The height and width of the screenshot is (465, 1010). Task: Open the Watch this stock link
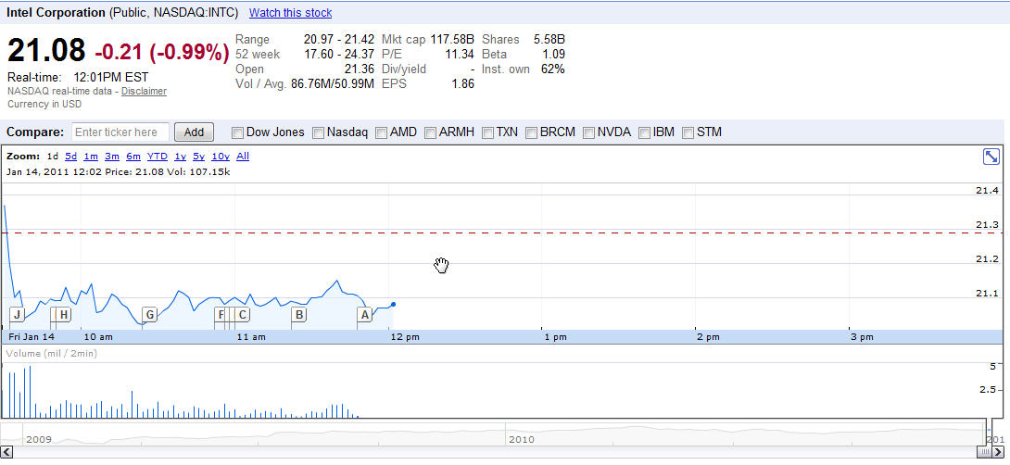tap(290, 13)
